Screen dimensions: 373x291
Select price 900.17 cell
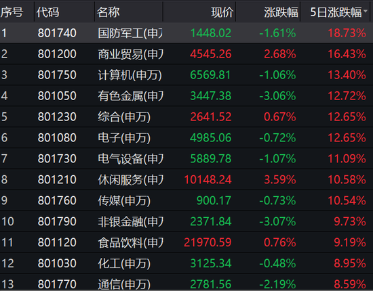[x=214, y=200]
